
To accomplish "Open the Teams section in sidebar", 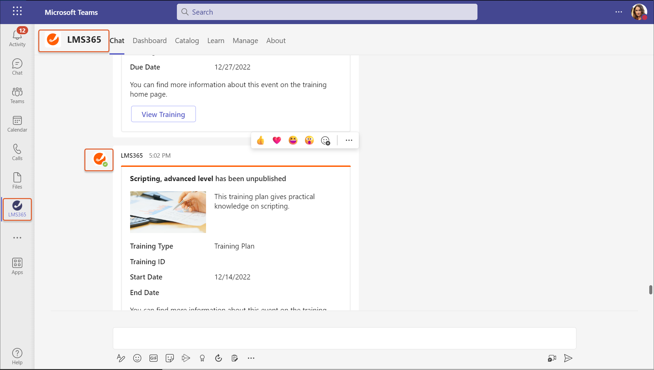I will tap(17, 95).
